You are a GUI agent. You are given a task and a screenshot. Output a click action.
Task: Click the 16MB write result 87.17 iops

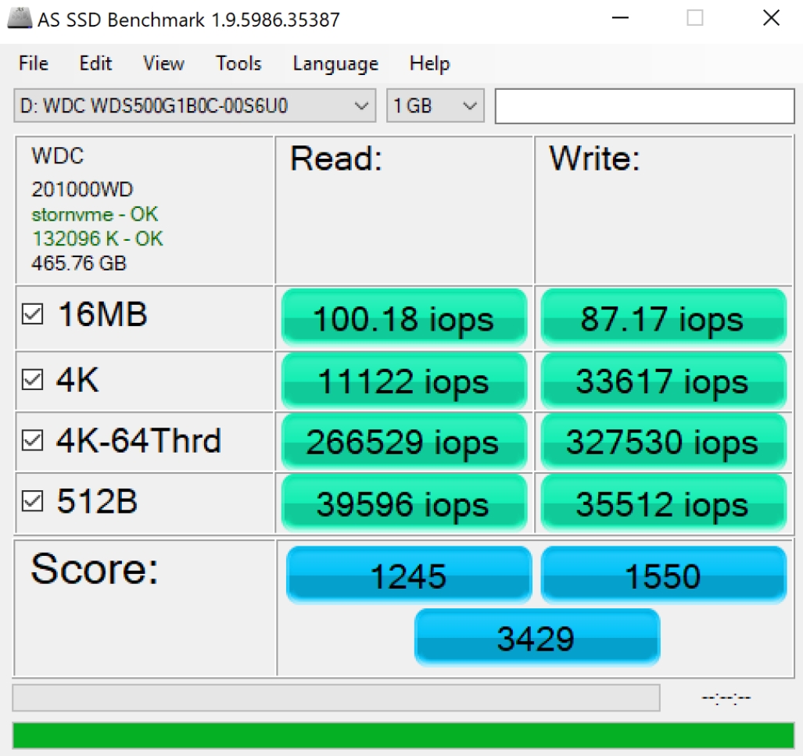663,318
